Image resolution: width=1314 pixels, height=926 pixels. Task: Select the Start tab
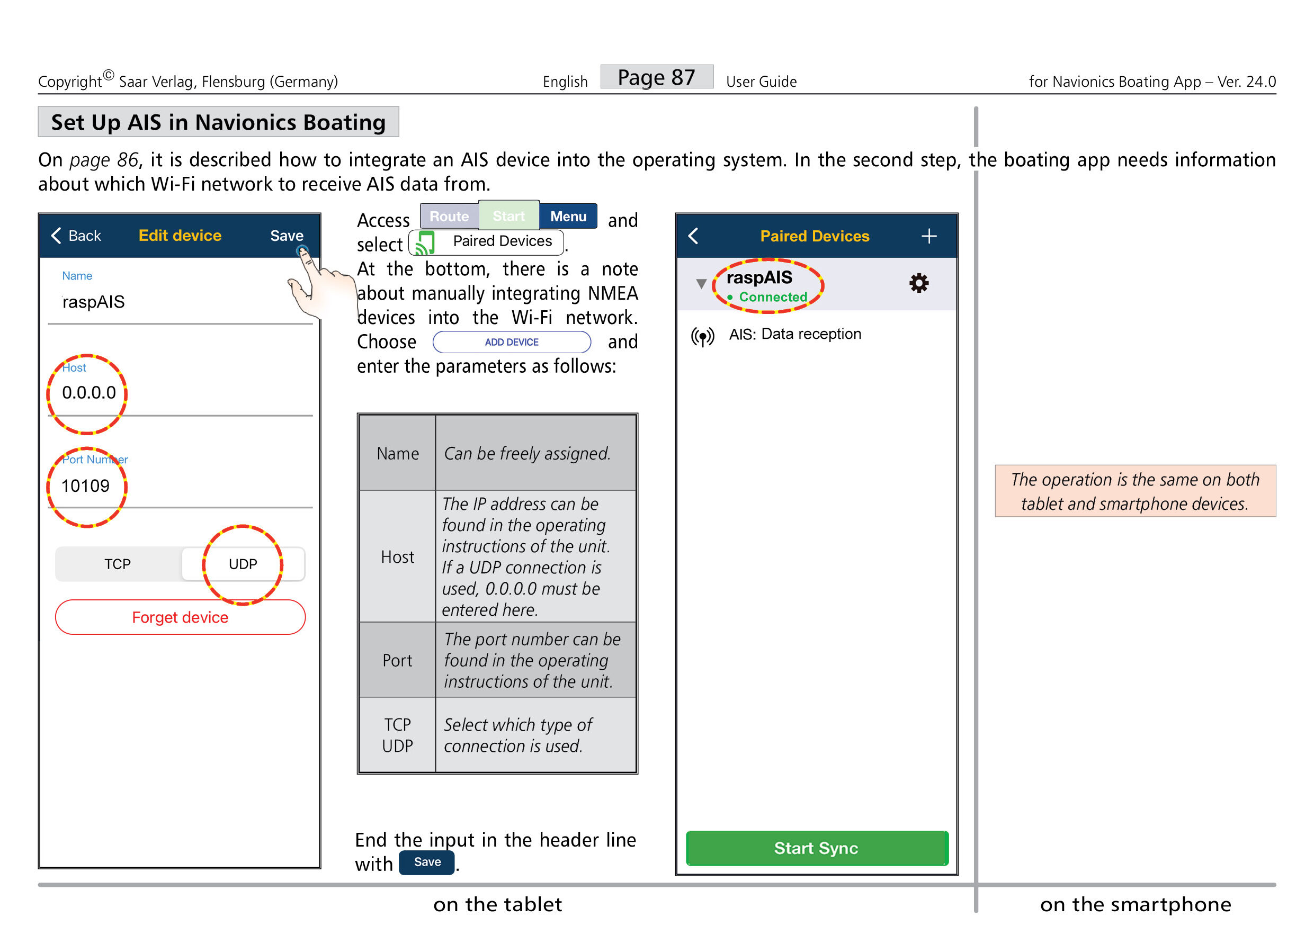click(x=508, y=216)
